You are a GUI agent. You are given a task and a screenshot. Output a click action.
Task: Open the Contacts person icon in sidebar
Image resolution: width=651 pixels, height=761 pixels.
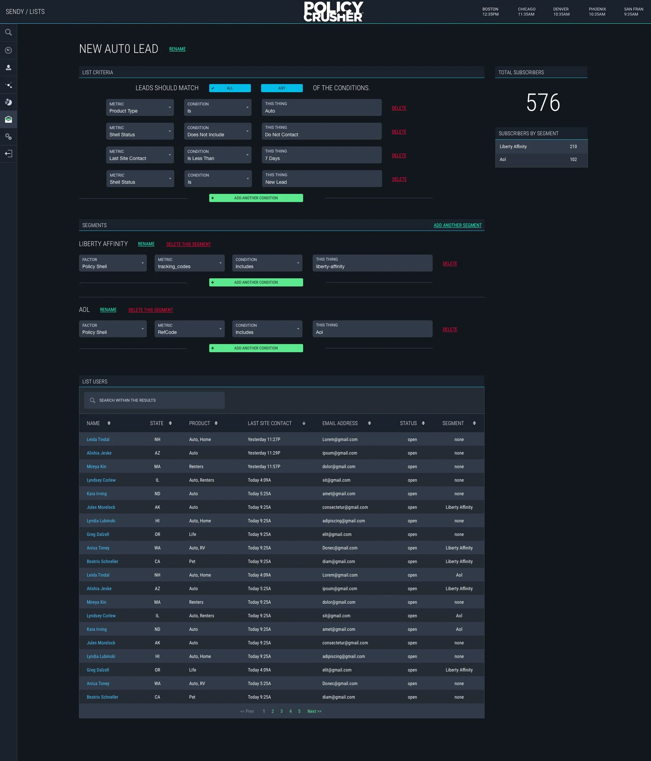(8, 67)
